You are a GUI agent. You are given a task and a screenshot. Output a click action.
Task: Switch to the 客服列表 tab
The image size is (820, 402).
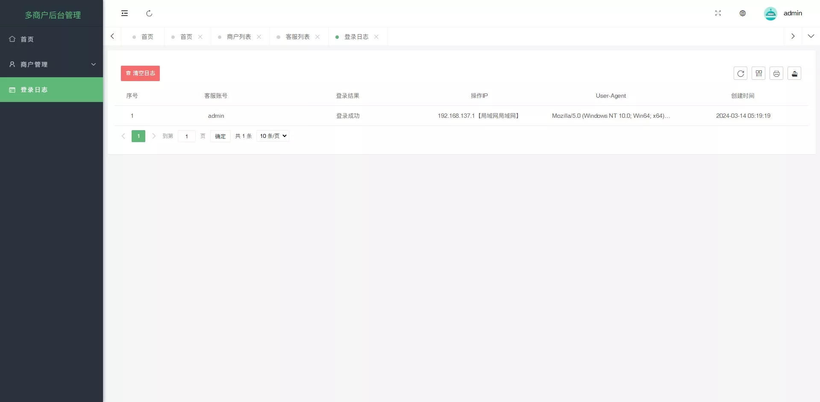pos(298,37)
